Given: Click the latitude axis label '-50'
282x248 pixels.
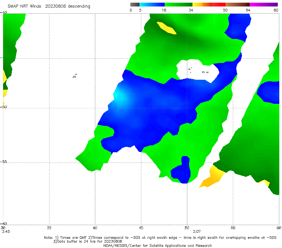Looking at the screenshot, I should click(x=3, y=107).
